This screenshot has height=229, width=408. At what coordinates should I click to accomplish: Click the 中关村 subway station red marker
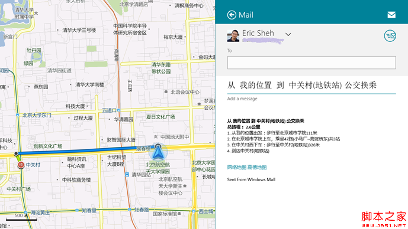[21, 165]
